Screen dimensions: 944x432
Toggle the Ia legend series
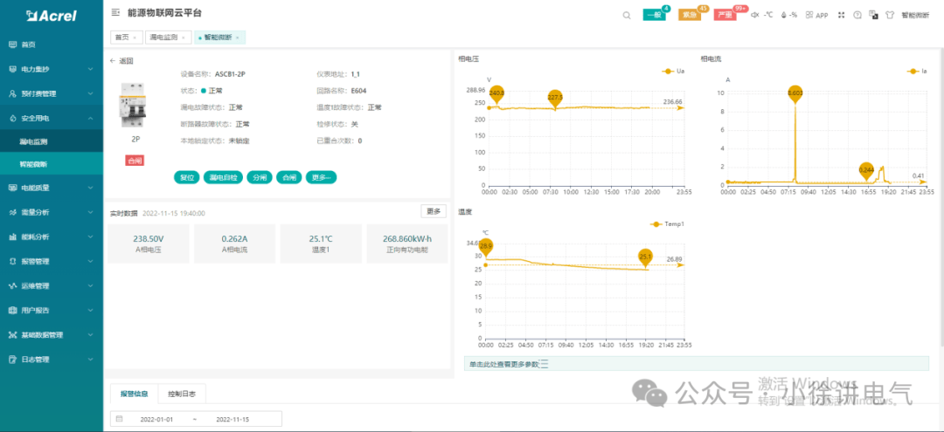tap(917, 71)
